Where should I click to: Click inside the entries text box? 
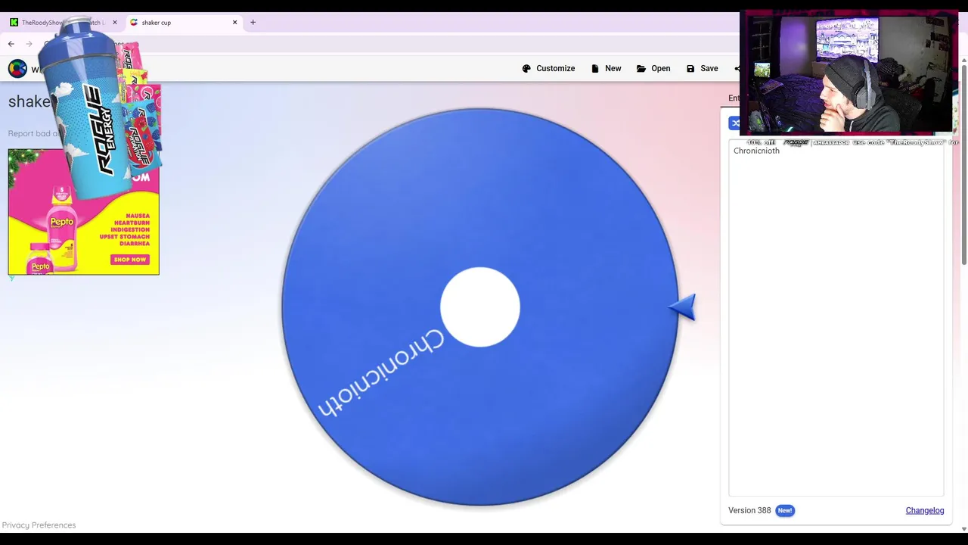coord(836,318)
